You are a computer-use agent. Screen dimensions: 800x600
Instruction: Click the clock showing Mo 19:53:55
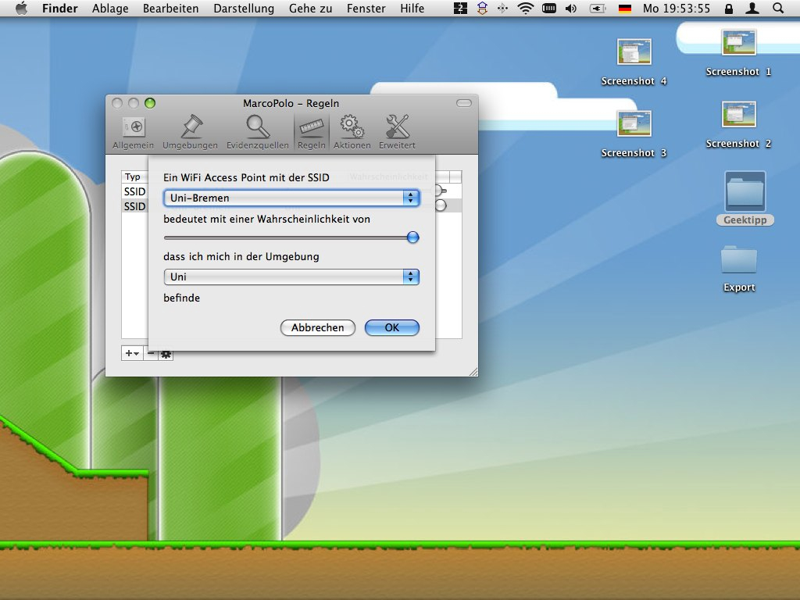pos(676,8)
